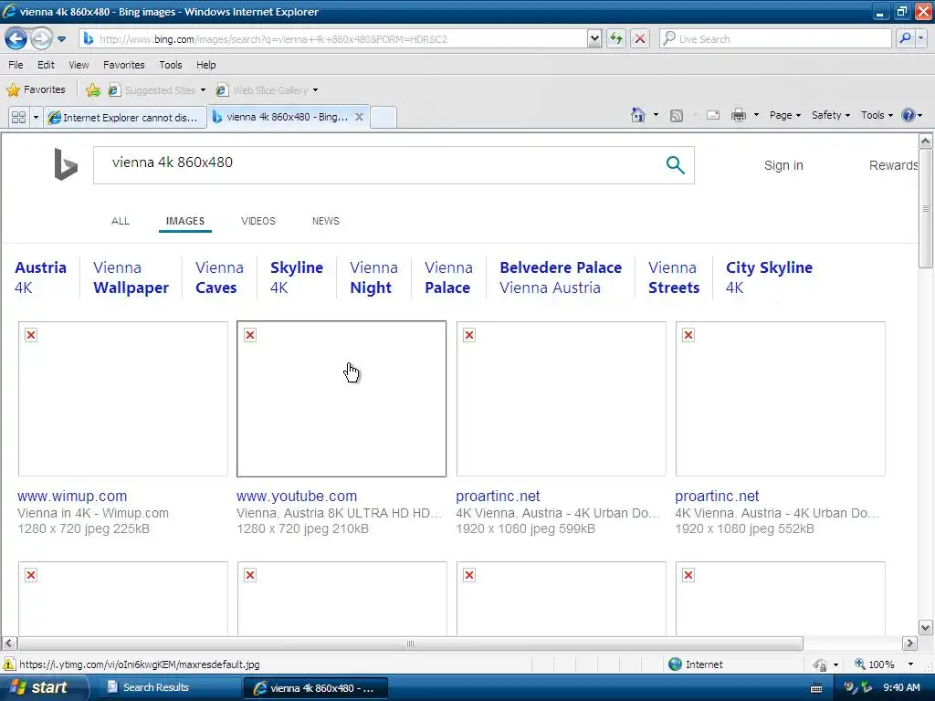Click the Add to Favorites Bar icon
935x701 pixels.
[x=93, y=90]
